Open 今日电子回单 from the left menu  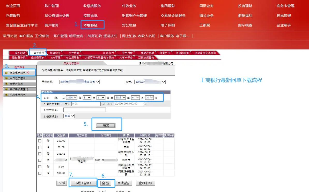[x=18, y=78]
